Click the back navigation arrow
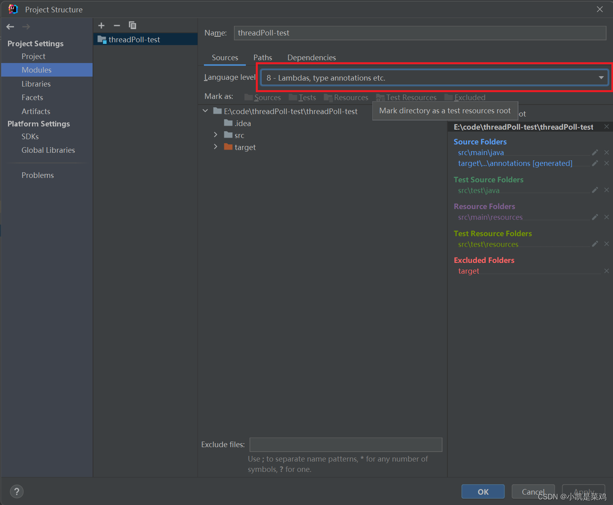 point(10,27)
